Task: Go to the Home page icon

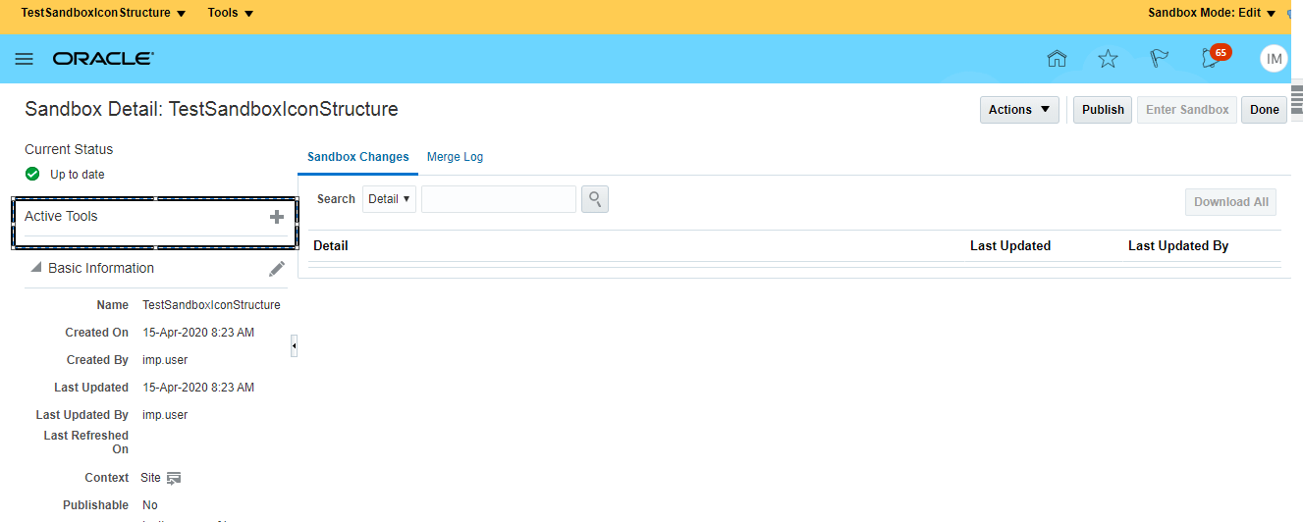Action: pyautogui.click(x=1057, y=59)
